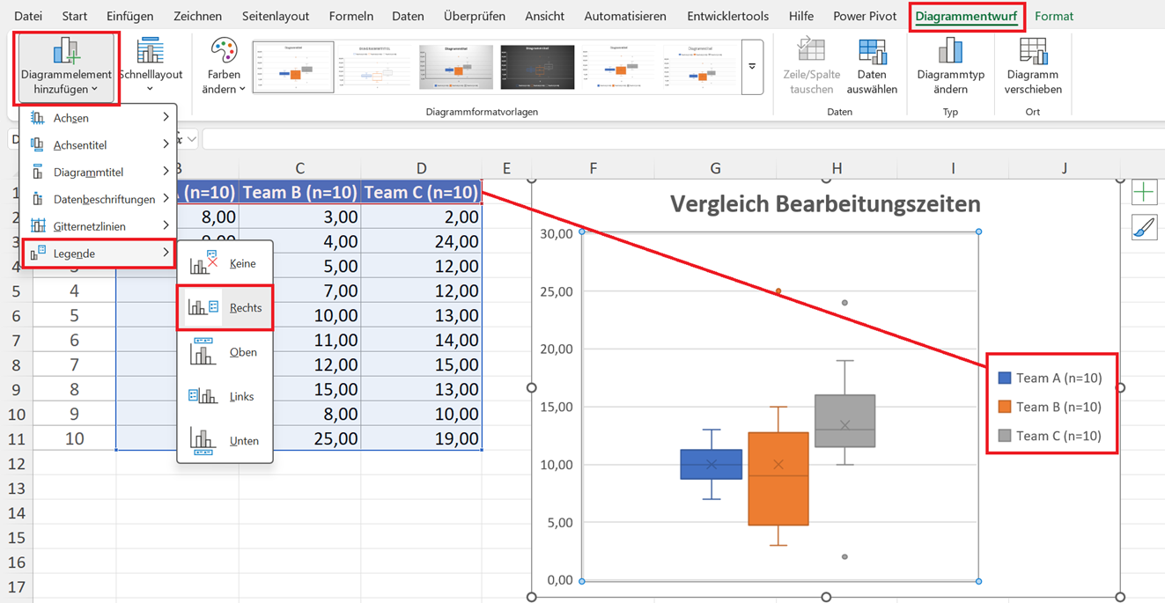
Task: Click header cell Team C (n=10)
Action: 421,192
